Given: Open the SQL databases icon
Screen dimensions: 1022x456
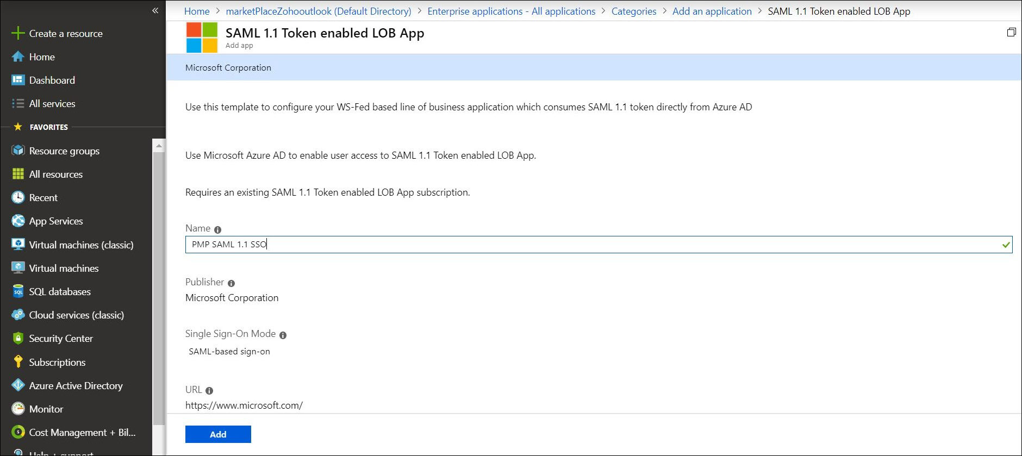Looking at the screenshot, I should (x=18, y=291).
